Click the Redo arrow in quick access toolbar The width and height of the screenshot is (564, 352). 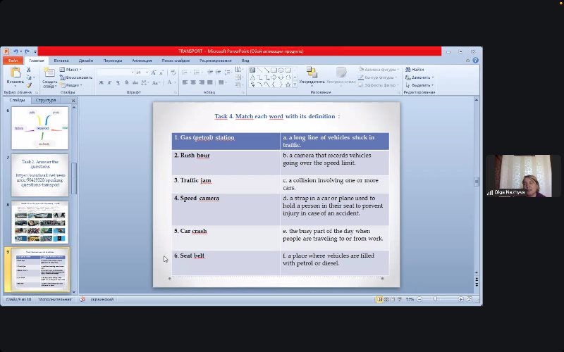tap(27, 51)
